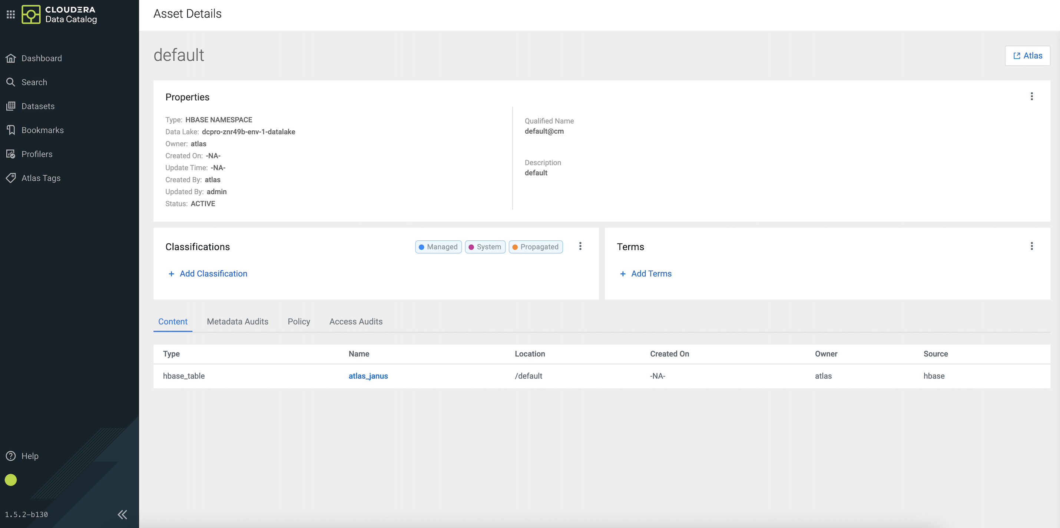Open Bookmarks in the sidebar
This screenshot has height=528, width=1060.
pos(42,130)
